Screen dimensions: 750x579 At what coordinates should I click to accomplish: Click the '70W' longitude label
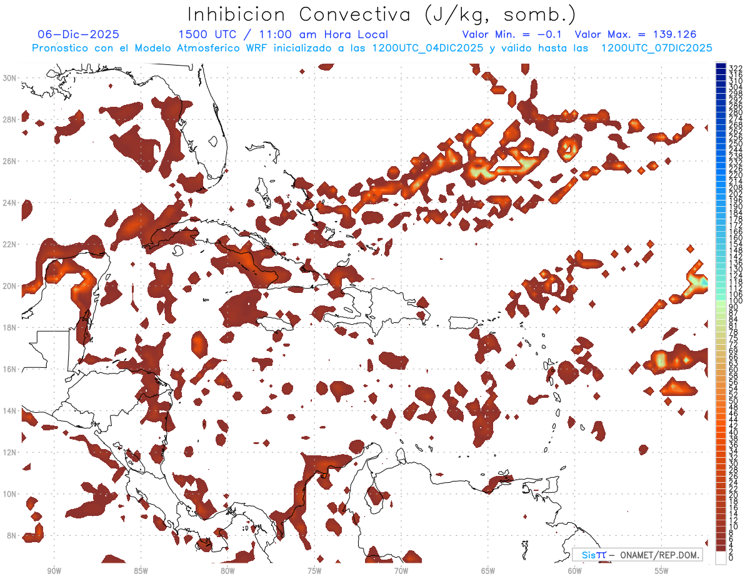401,571
